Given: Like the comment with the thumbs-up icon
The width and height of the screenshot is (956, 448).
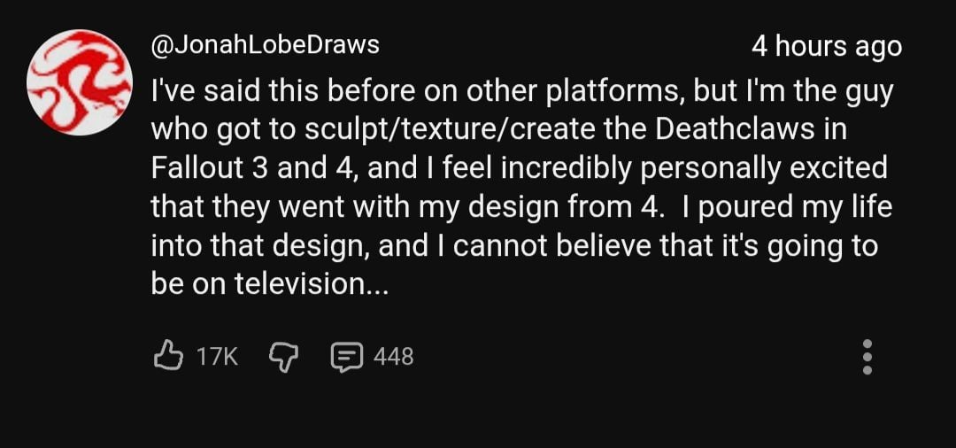Looking at the screenshot, I should coord(167,356).
